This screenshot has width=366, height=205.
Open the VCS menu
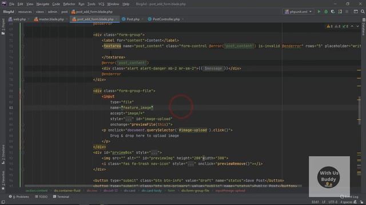[101, 4]
